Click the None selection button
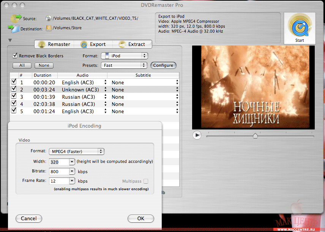Viewport: 325px width, 232px height. [44, 66]
